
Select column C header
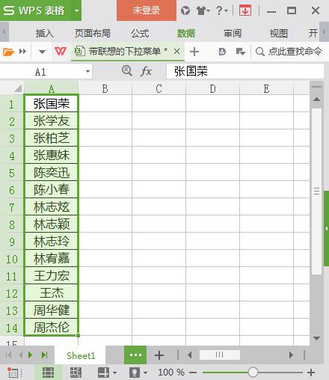point(159,88)
